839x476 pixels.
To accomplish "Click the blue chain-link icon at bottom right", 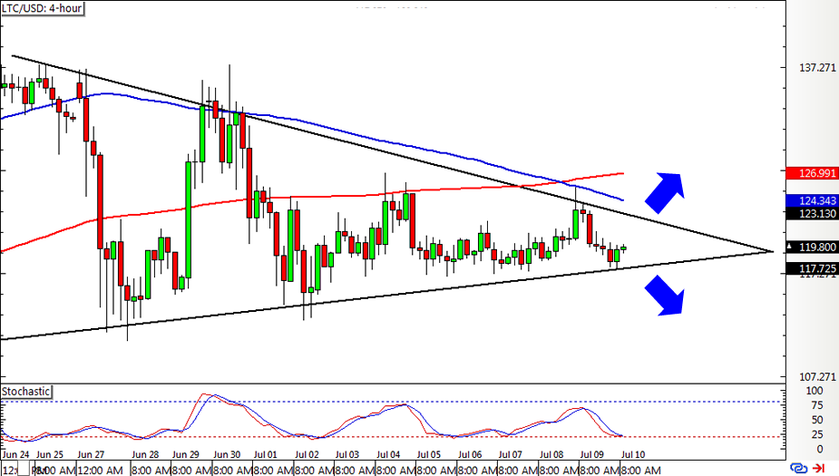I will [798, 469].
